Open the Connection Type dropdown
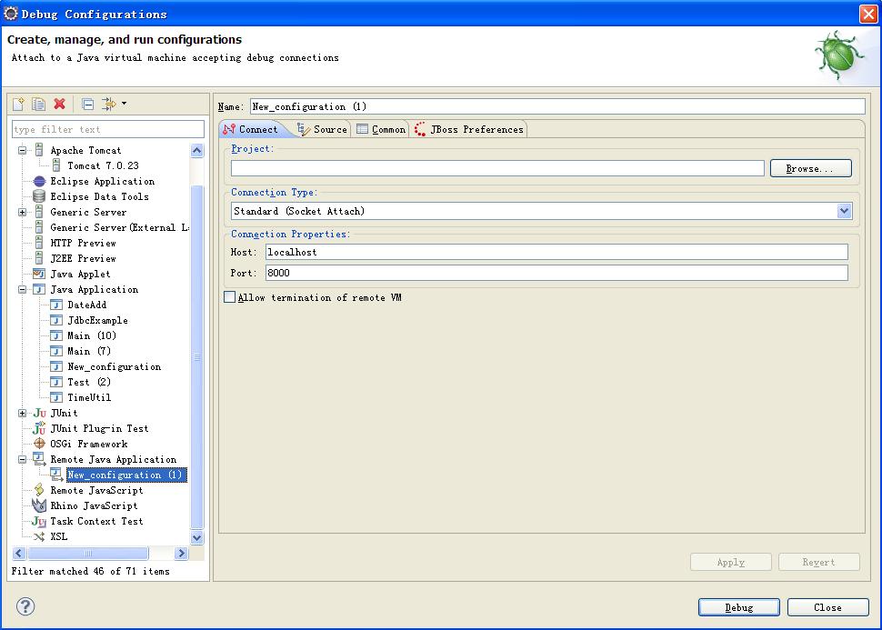 844,211
